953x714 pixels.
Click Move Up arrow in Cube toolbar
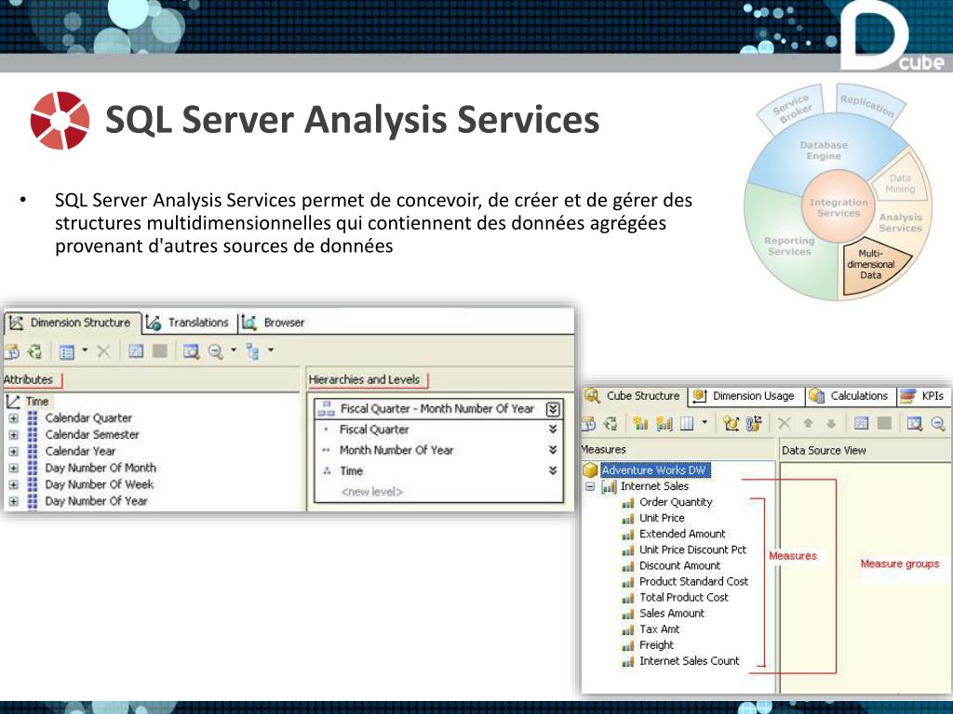[x=809, y=424]
